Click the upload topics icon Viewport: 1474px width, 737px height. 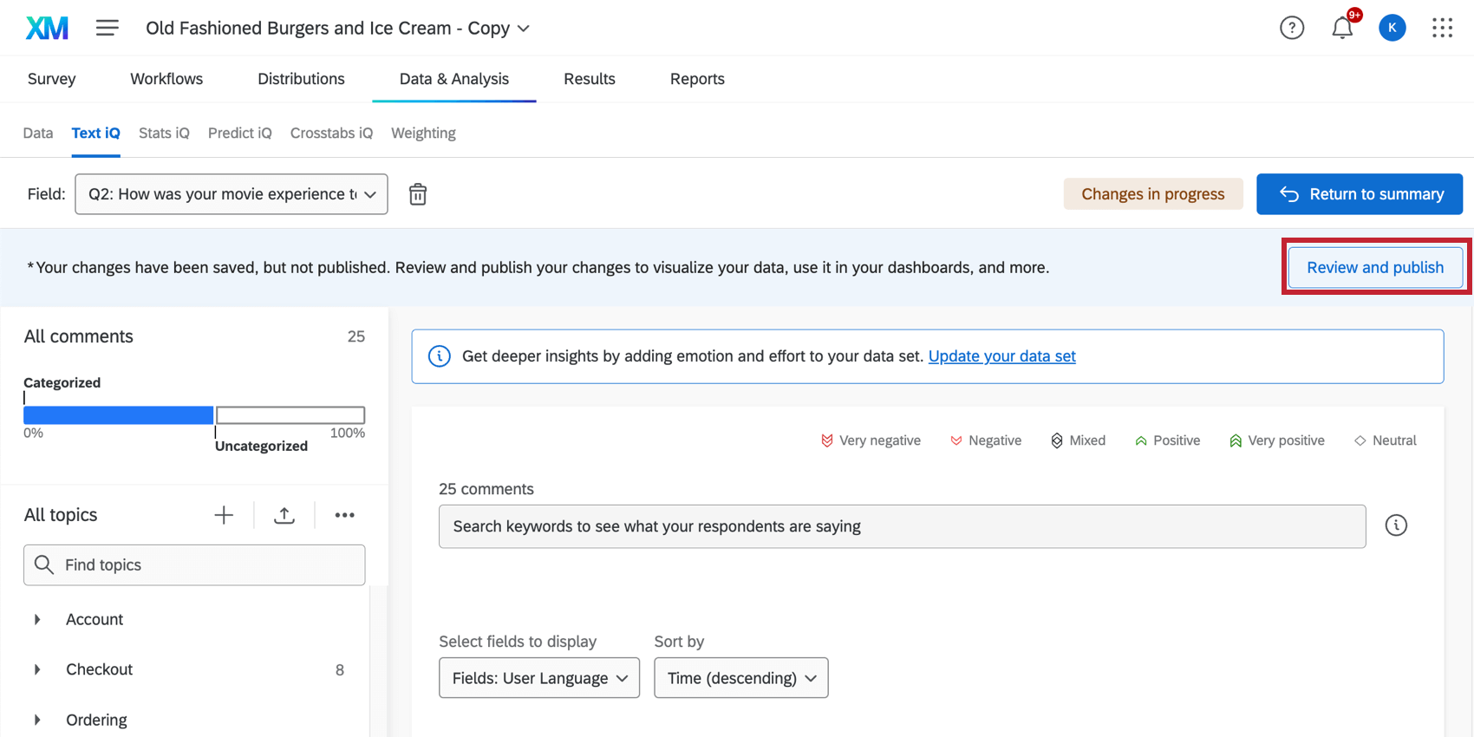284,515
